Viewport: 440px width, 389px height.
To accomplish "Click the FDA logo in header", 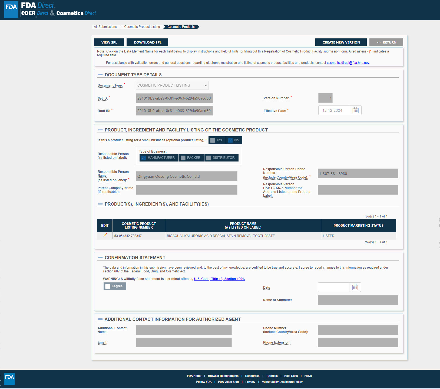I will [11, 10].
